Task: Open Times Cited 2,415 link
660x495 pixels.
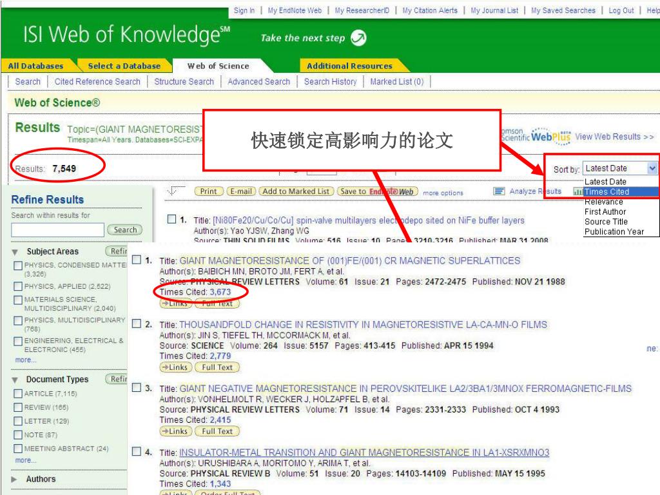Action: point(220,420)
